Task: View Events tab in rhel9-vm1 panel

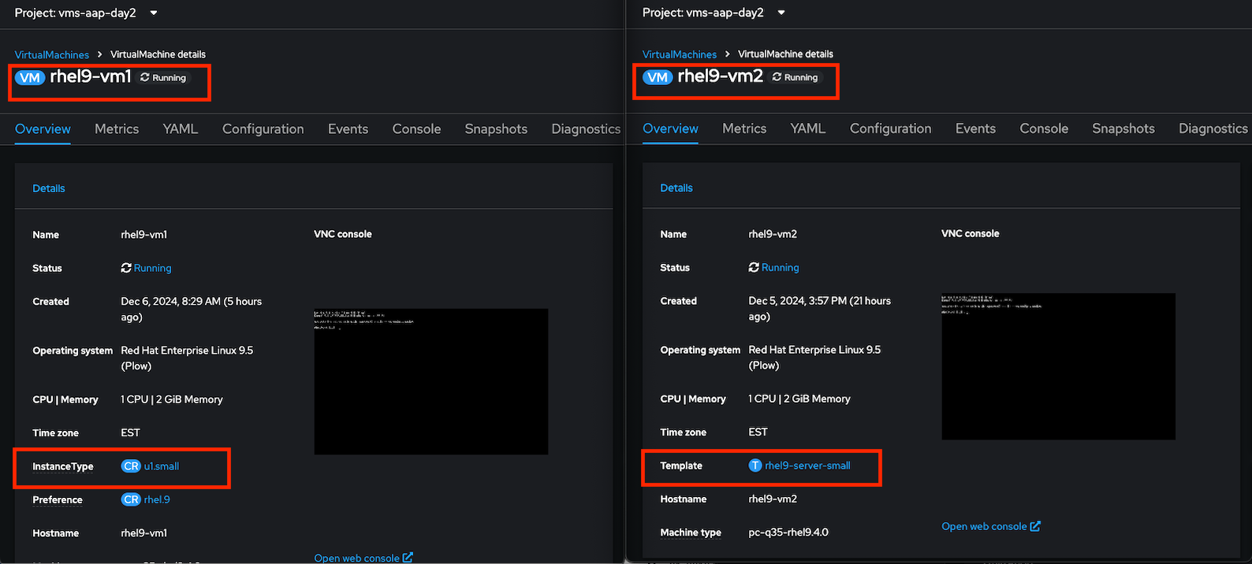Action: pyautogui.click(x=348, y=128)
